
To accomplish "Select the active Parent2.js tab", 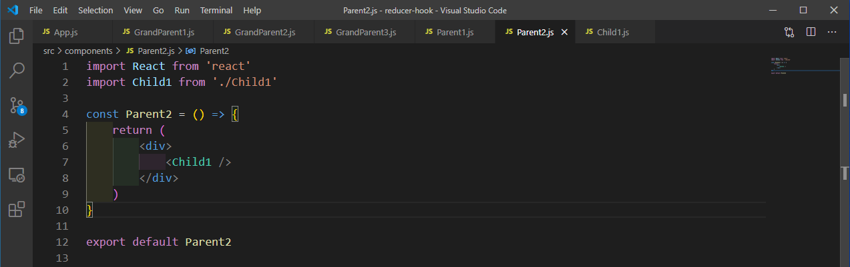I will (x=536, y=33).
